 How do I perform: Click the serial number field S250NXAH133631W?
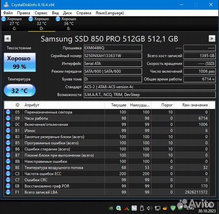point(113,56)
